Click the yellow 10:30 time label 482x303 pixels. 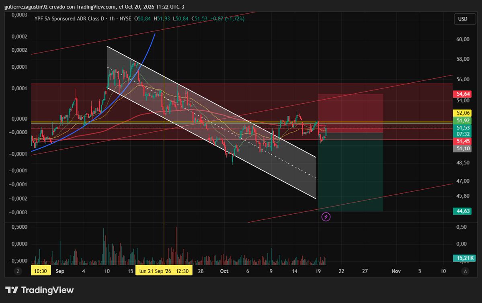coord(41,271)
